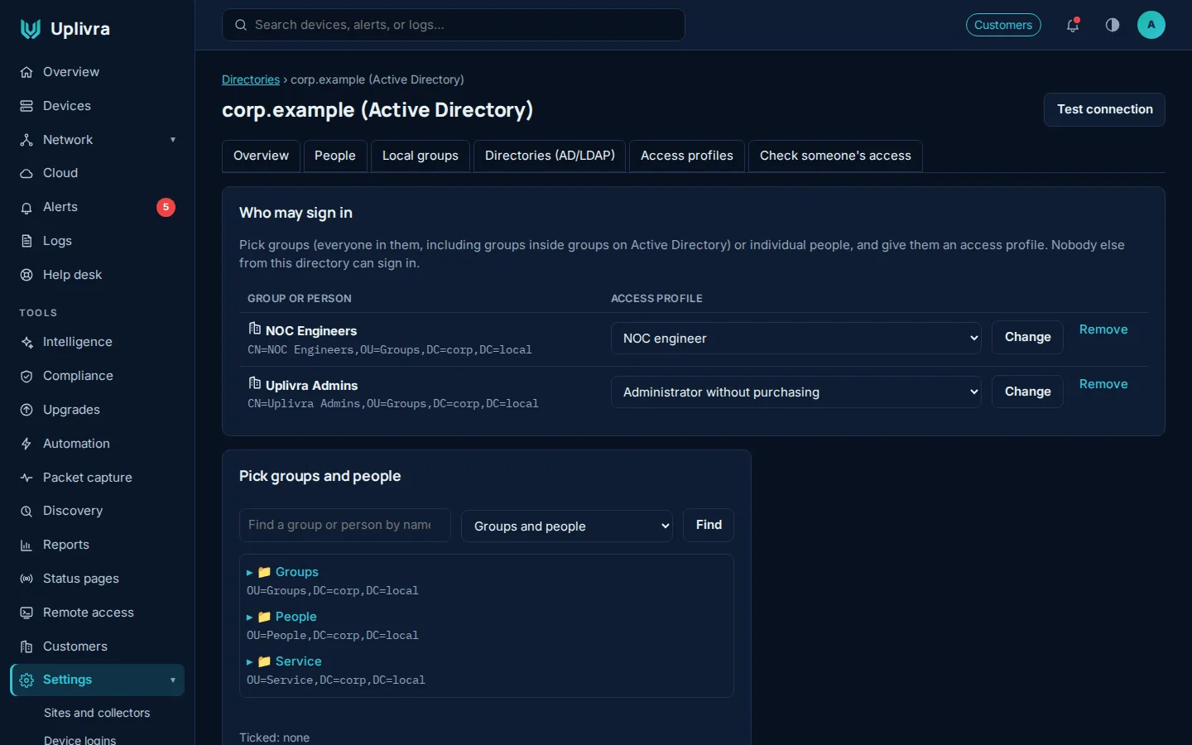The image size is (1192, 745).
Task: Open access profile dropdown for Uplivra Admins
Action: pos(796,392)
